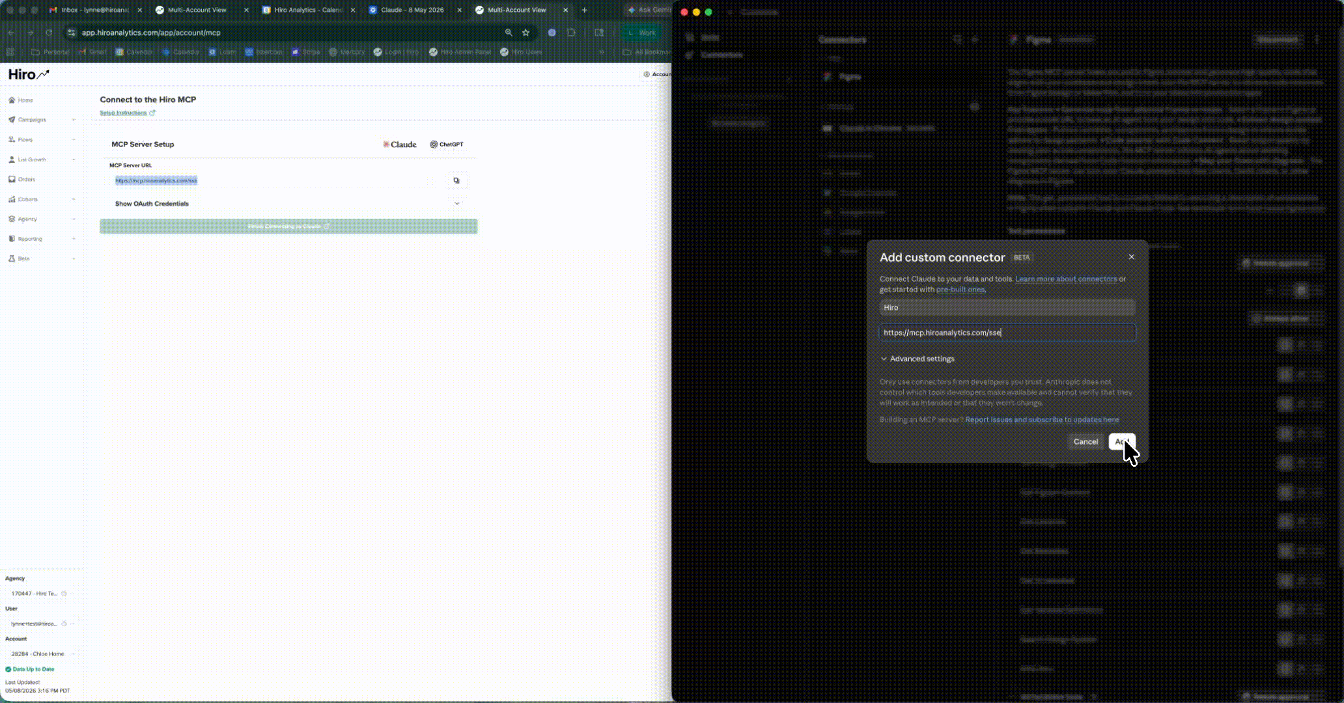Open the Calendar bookmark

(134, 52)
